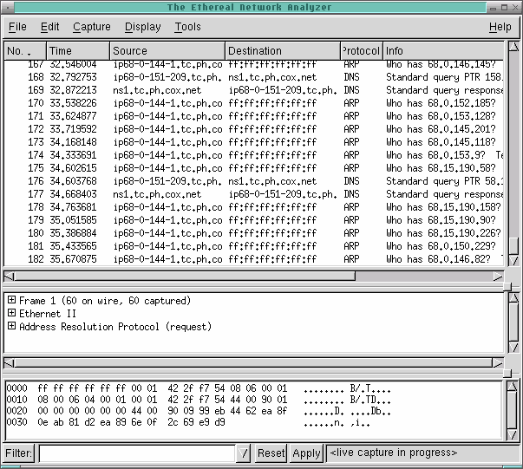
Task: Select packet 169 from ns1.tc.ph.cox.net
Action: pyautogui.click(x=253, y=90)
